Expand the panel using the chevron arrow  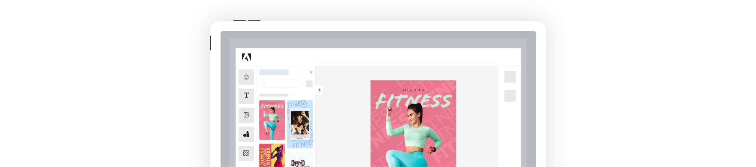click(319, 90)
